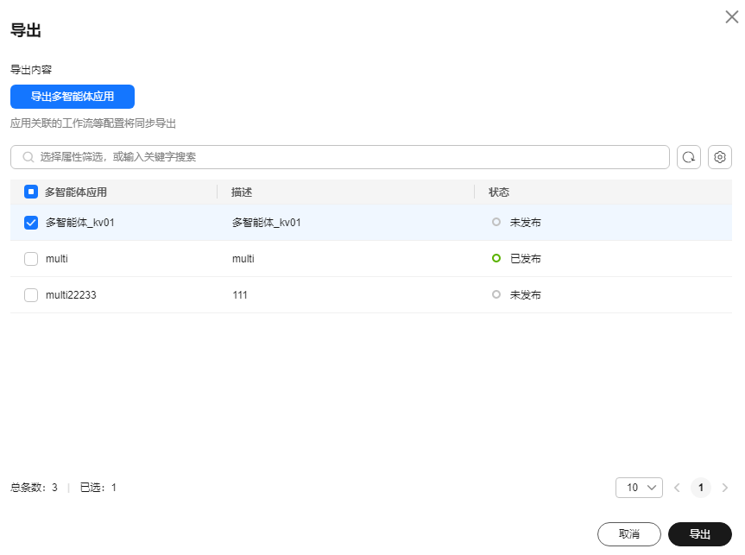The width and height of the screenshot is (745, 555).
Task: Click the 未发布 status of multi22233
Action: pos(525,294)
